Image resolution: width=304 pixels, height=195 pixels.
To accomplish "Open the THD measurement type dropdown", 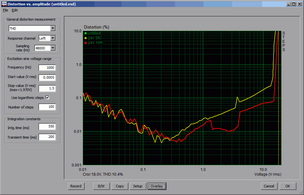I will pyautogui.click(x=53, y=29).
